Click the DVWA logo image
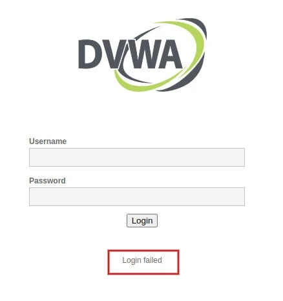This screenshot has width=283, height=301. [x=142, y=55]
